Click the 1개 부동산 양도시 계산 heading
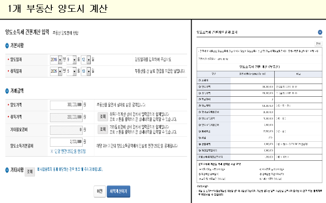Viewport: 326px width, 203px height. [x=58, y=9]
